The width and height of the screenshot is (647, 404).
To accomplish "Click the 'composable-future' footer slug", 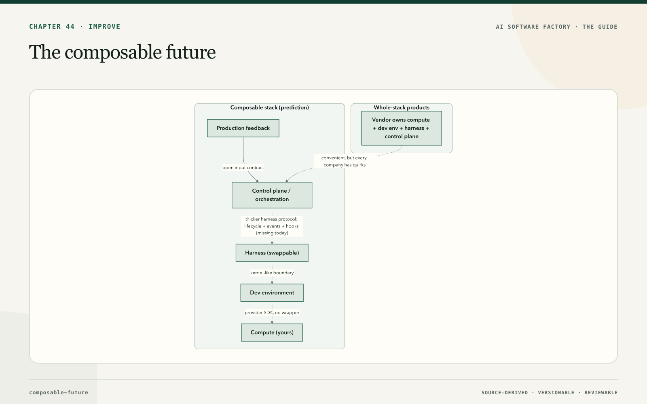I will 59,392.
